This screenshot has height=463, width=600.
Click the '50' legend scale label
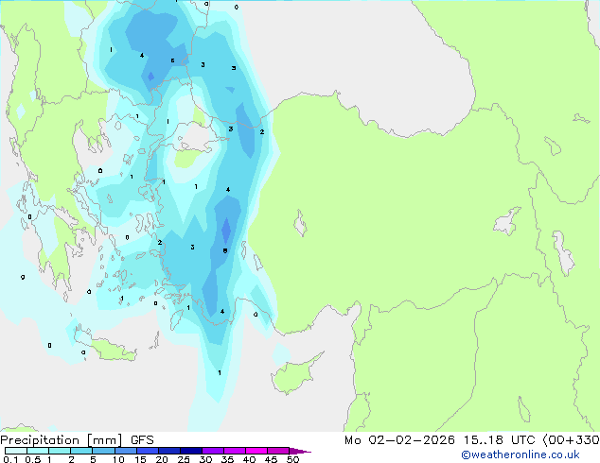(293, 459)
